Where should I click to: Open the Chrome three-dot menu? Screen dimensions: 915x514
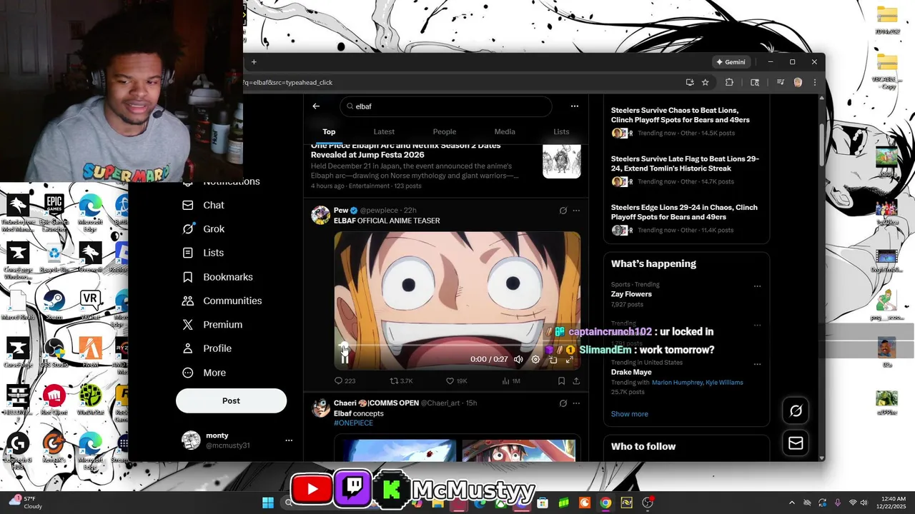(x=814, y=82)
